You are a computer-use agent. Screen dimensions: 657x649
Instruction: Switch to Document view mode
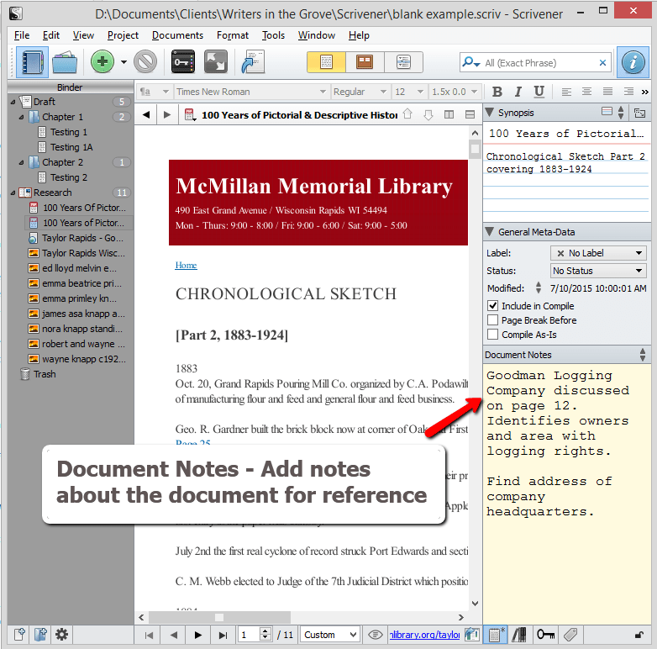[x=326, y=62]
